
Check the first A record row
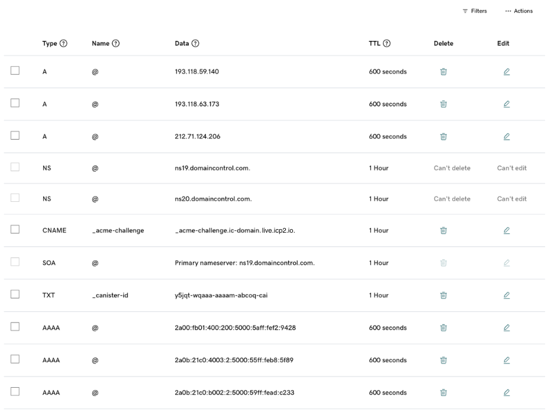15,72
